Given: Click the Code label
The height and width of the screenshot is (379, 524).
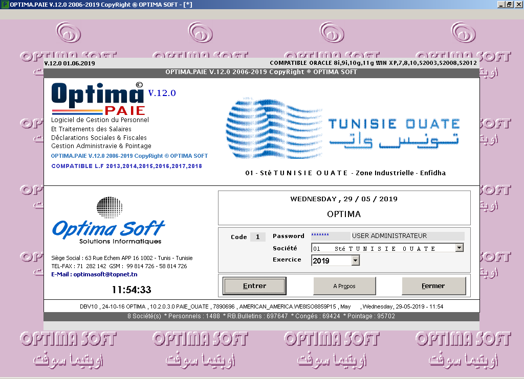Looking at the screenshot, I should [x=238, y=237].
